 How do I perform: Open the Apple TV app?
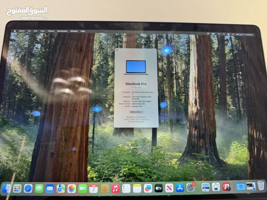[159, 188]
